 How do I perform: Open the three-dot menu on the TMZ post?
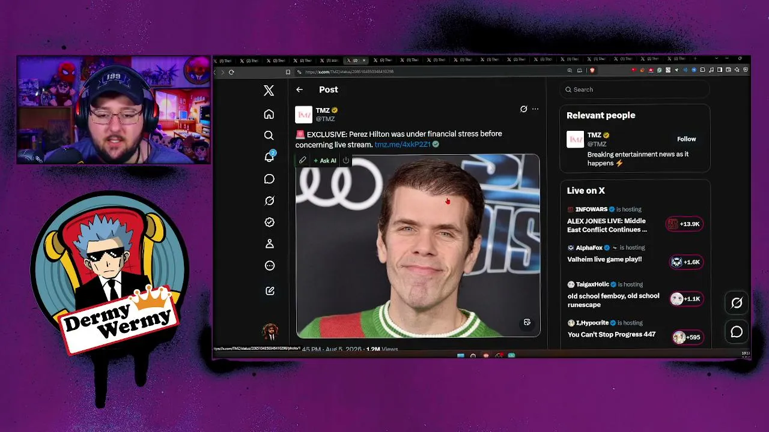click(535, 109)
